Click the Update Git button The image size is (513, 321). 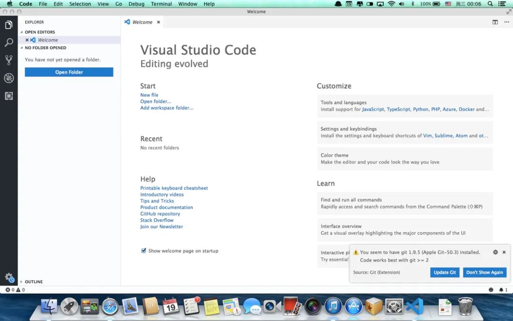tap(445, 272)
